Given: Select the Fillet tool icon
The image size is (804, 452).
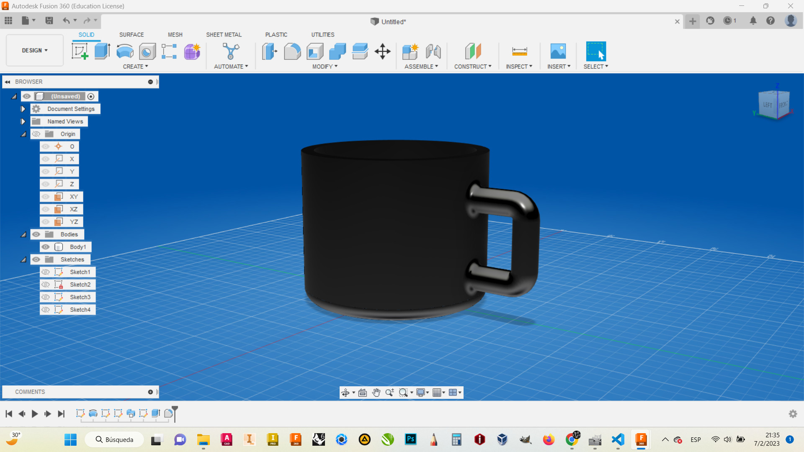Looking at the screenshot, I should (292, 51).
